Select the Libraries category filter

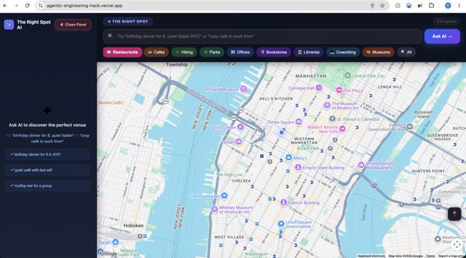click(309, 52)
